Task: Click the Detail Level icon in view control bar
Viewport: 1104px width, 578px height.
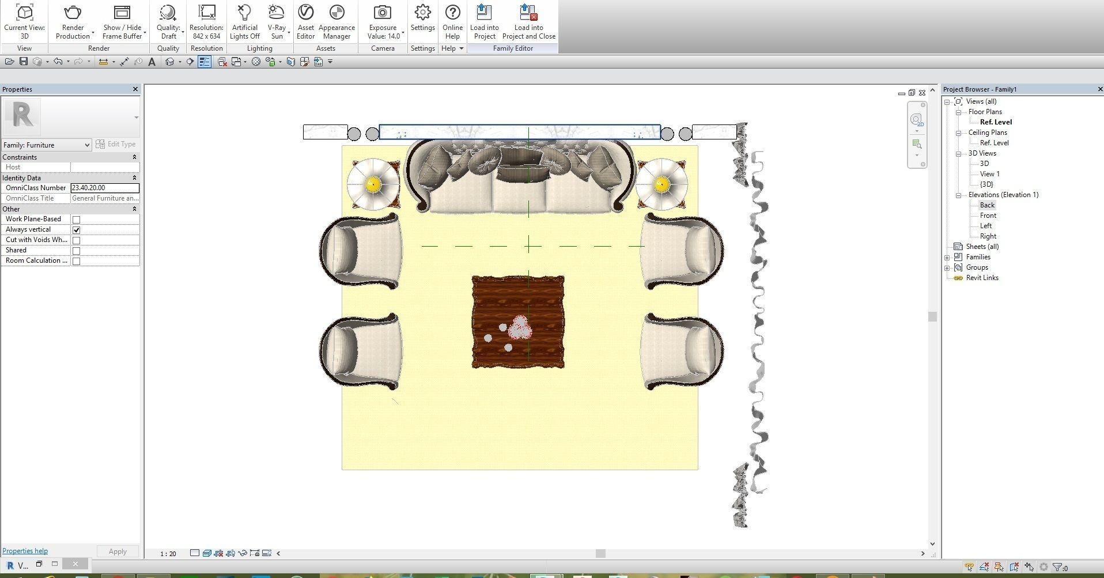Action: point(195,553)
